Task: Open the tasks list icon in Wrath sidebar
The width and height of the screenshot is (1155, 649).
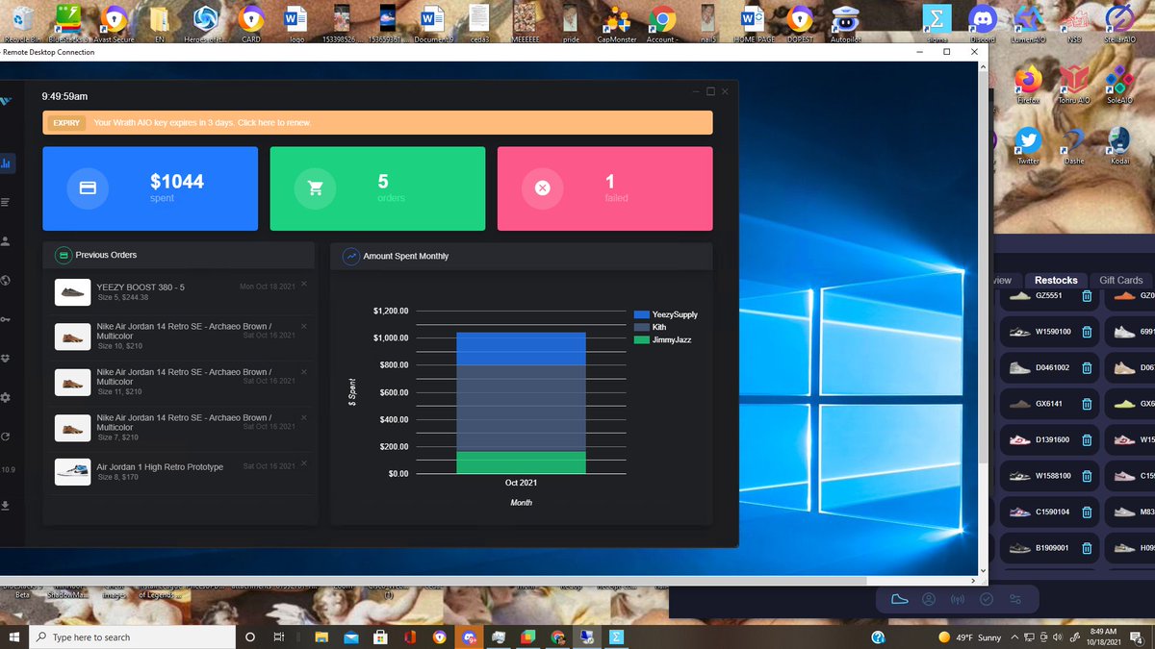Action: click(6, 202)
